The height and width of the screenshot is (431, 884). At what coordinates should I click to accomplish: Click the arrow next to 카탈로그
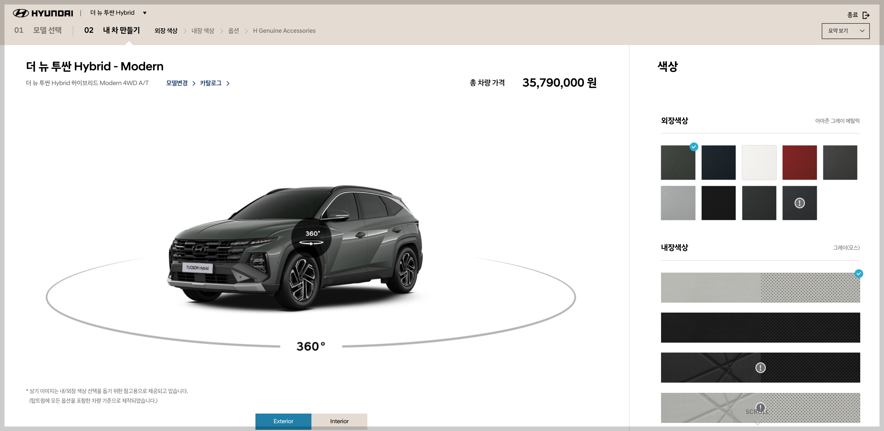(x=228, y=83)
